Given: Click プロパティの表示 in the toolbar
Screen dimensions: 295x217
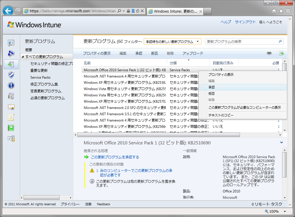Looking at the screenshot, I should point(97,53).
